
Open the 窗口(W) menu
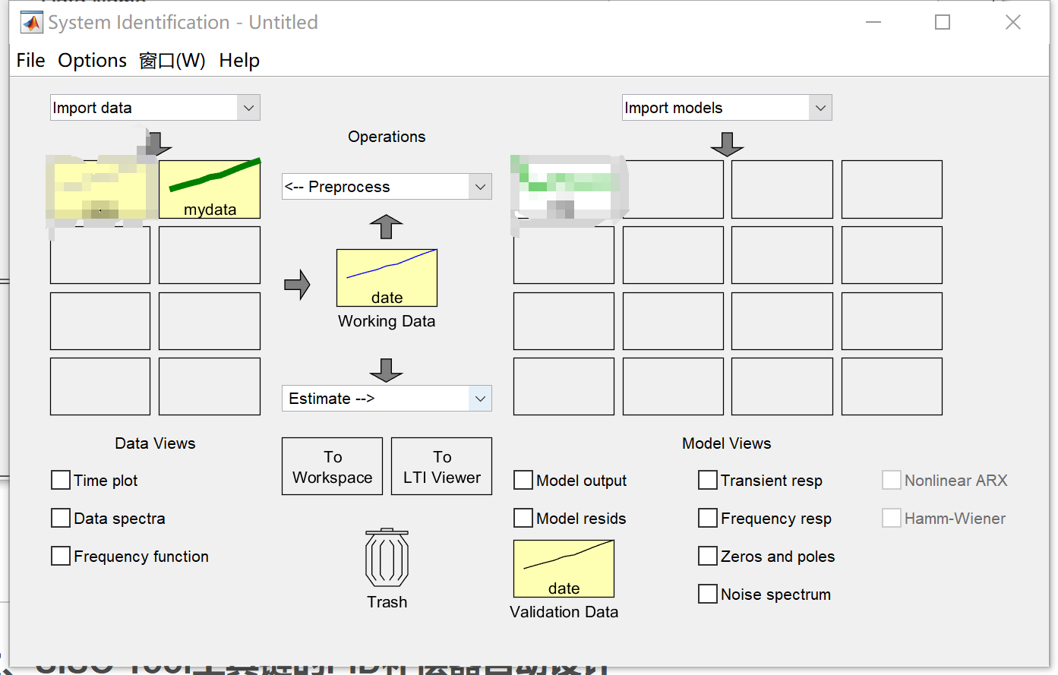[x=172, y=60]
